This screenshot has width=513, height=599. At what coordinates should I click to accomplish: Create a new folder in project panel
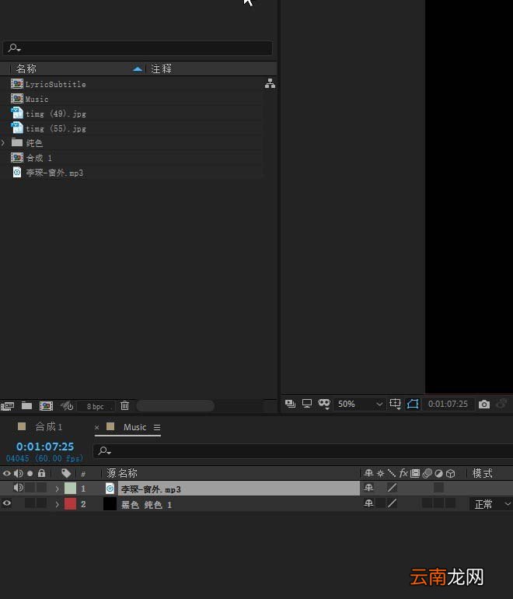coord(26,406)
